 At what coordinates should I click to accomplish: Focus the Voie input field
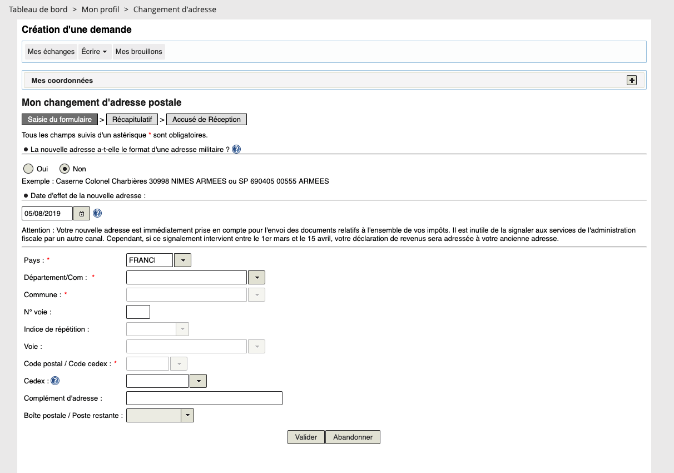point(187,347)
